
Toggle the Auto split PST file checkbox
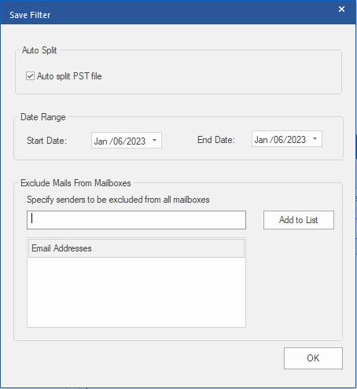[30, 76]
